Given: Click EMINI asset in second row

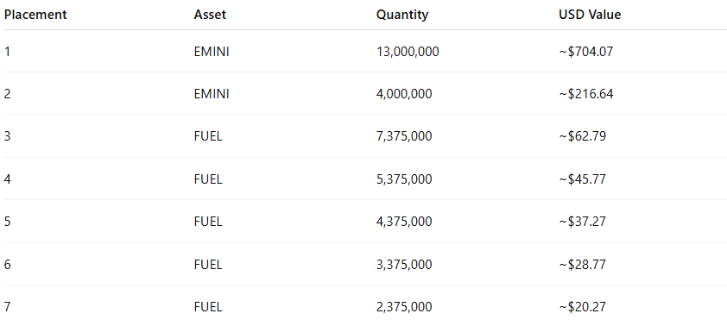Looking at the screenshot, I should click(212, 94).
